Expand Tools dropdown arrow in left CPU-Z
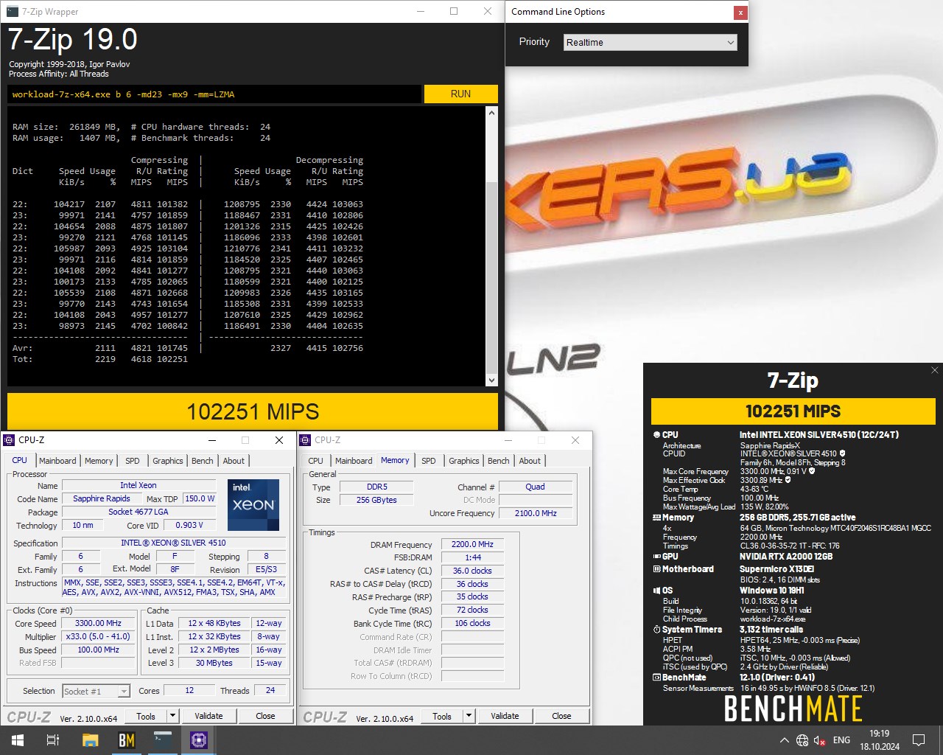 pos(172,716)
